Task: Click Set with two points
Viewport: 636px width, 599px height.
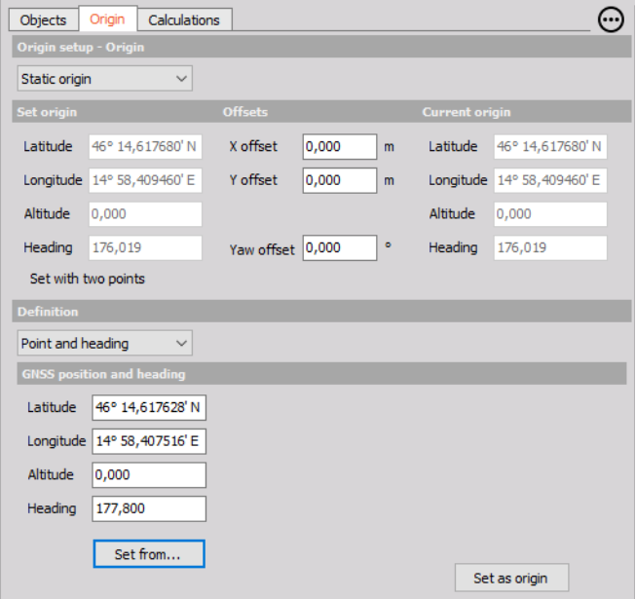Action: click(88, 279)
